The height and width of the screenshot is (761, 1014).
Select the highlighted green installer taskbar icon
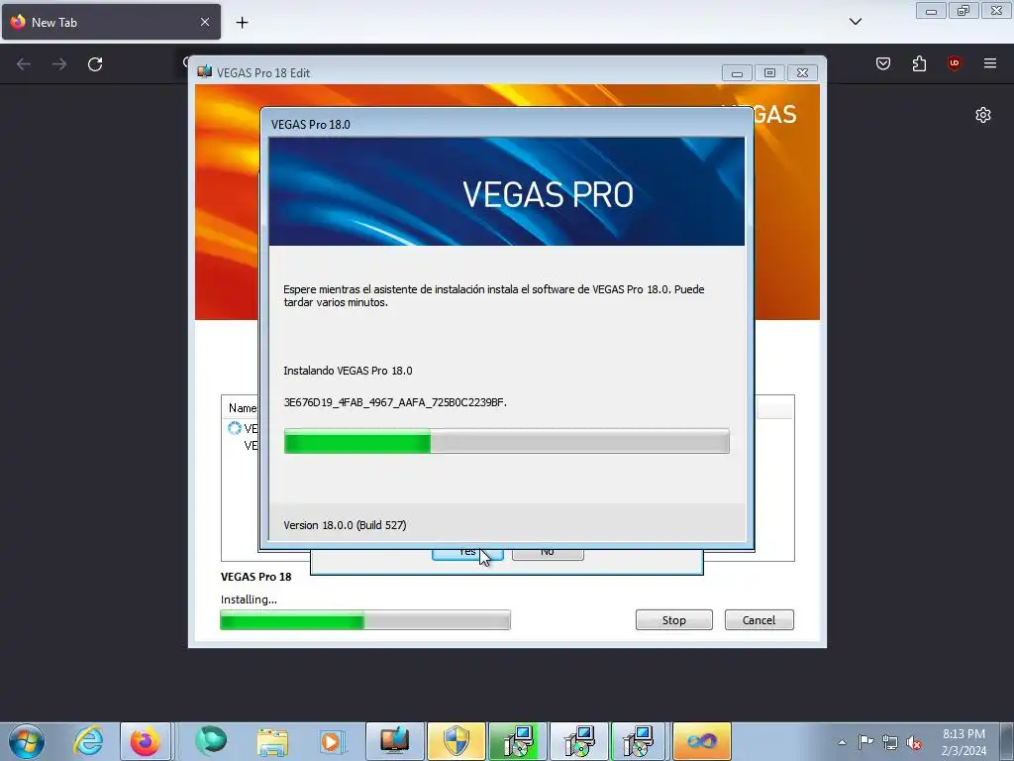pos(517,741)
